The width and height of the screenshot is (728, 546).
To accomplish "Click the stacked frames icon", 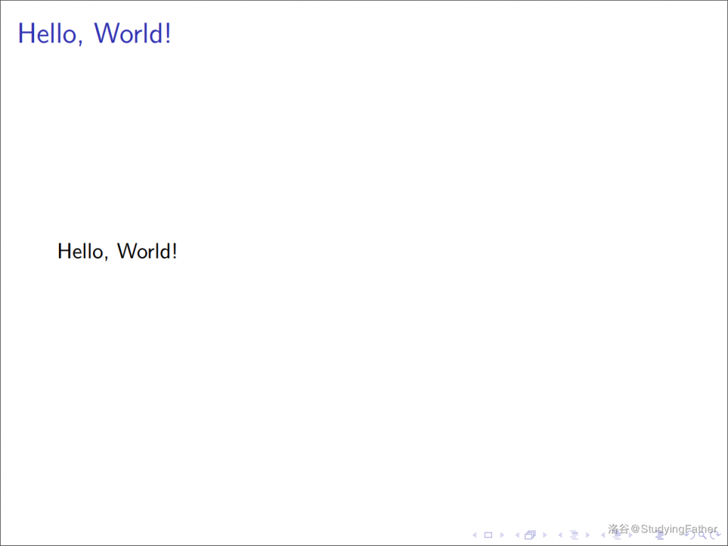I will click(x=530, y=535).
